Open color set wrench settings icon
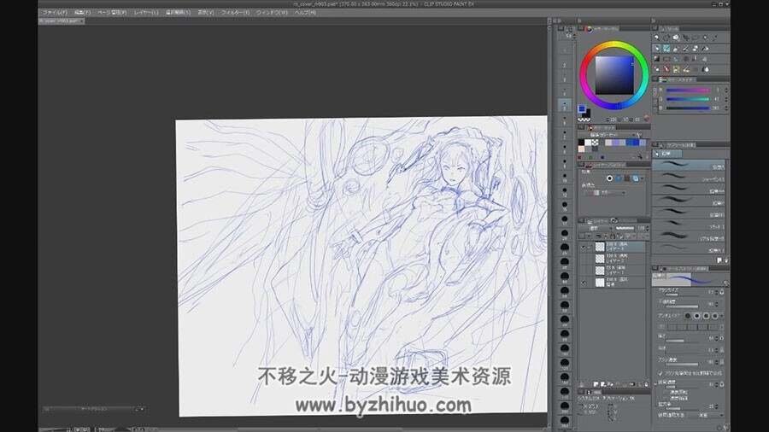Viewport: 769px width, 432px height. coord(639,135)
